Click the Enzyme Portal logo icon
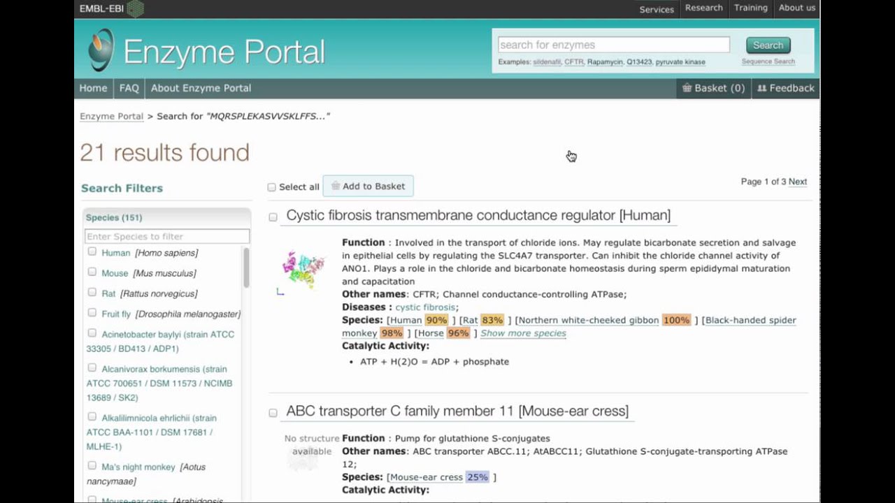895x503 pixels. pyautogui.click(x=101, y=50)
